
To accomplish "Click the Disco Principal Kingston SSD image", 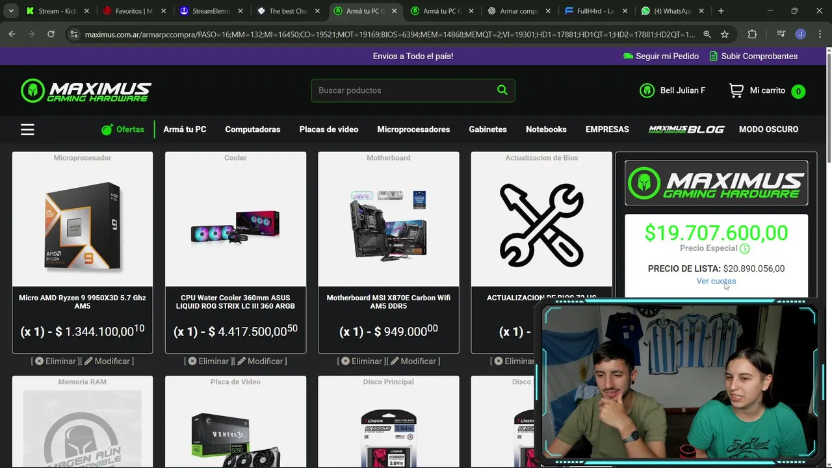I will (x=389, y=438).
